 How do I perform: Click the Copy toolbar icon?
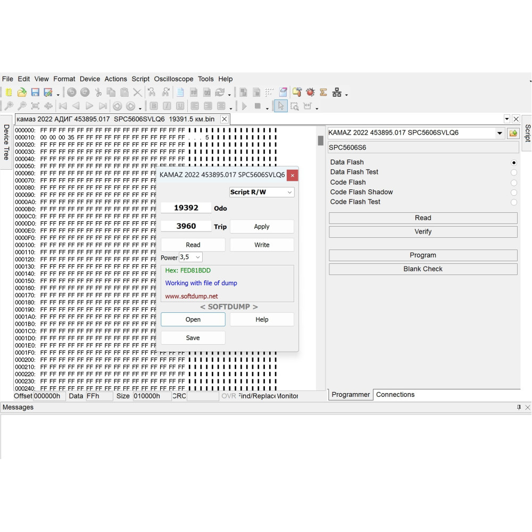point(111,92)
